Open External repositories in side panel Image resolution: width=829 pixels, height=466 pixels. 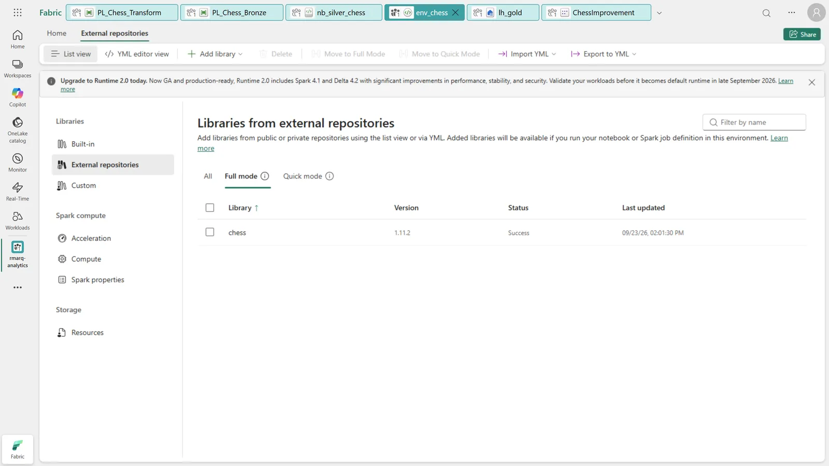(113, 165)
